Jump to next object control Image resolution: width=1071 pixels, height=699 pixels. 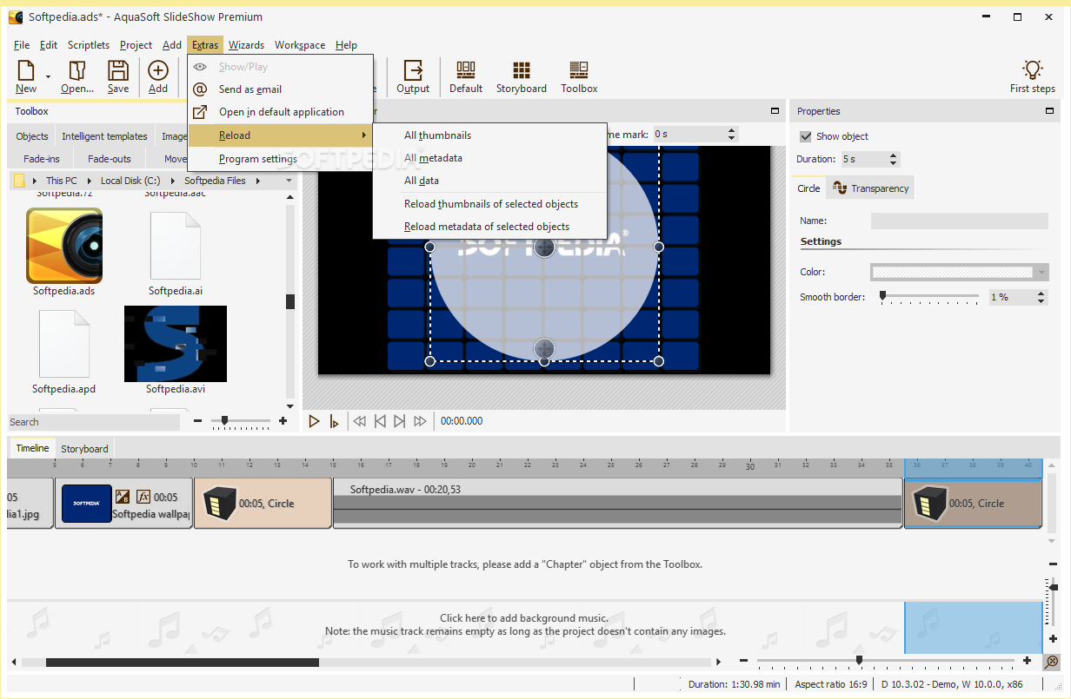pos(400,421)
